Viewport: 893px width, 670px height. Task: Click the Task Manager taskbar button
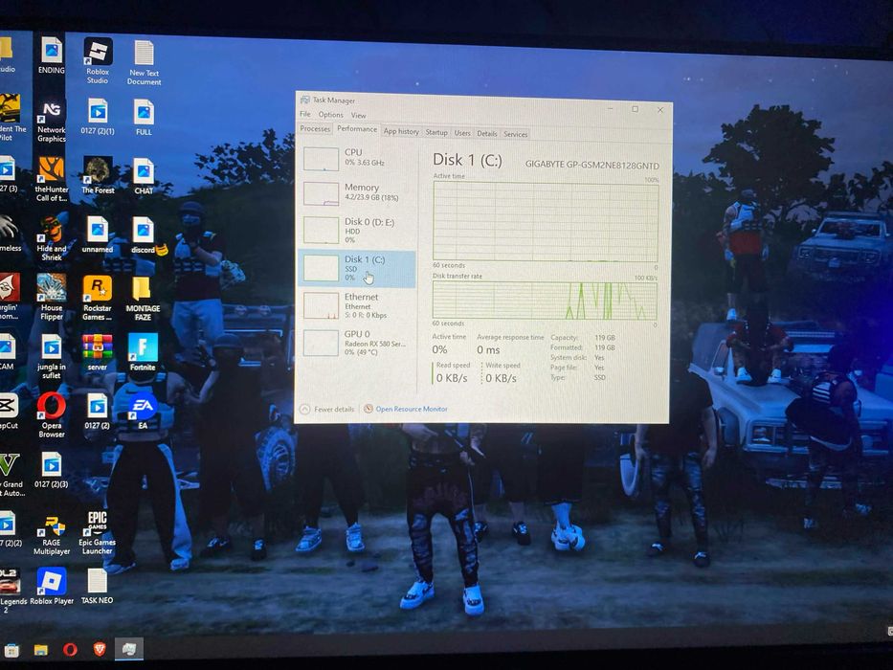pyautogui.click(x=129, y=649)
